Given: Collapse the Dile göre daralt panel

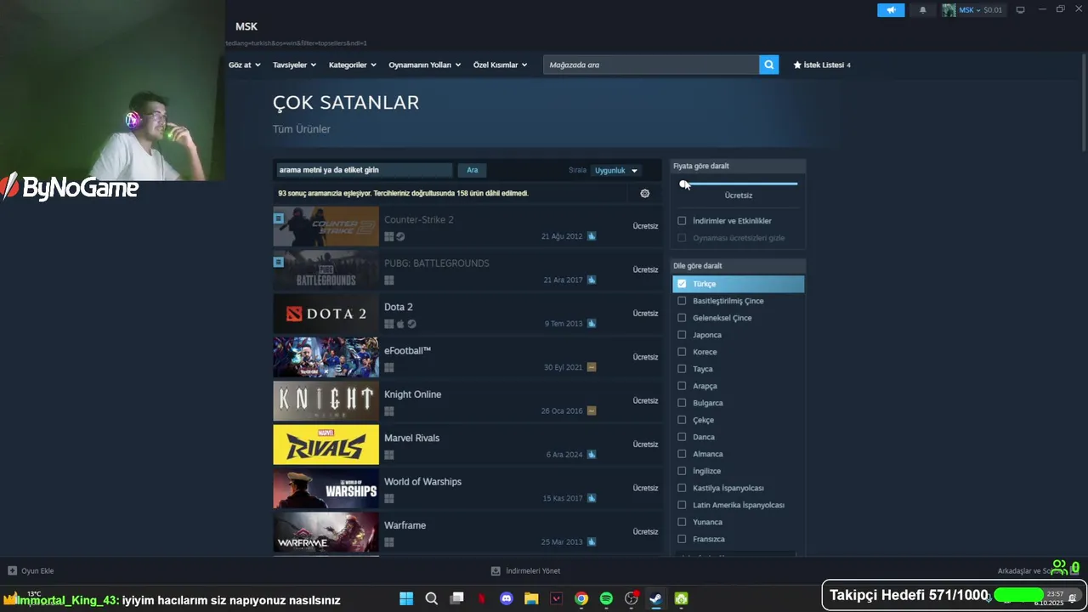Looking at the screenshot, I should [x=738, y=266].
